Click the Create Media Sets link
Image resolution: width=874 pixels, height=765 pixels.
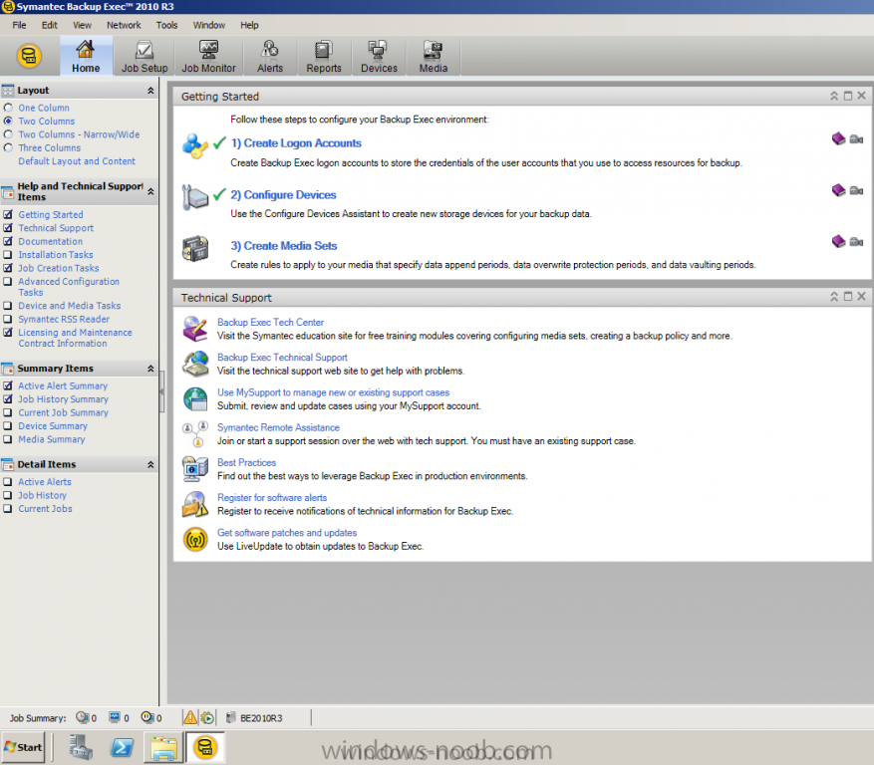pos(284,246)
